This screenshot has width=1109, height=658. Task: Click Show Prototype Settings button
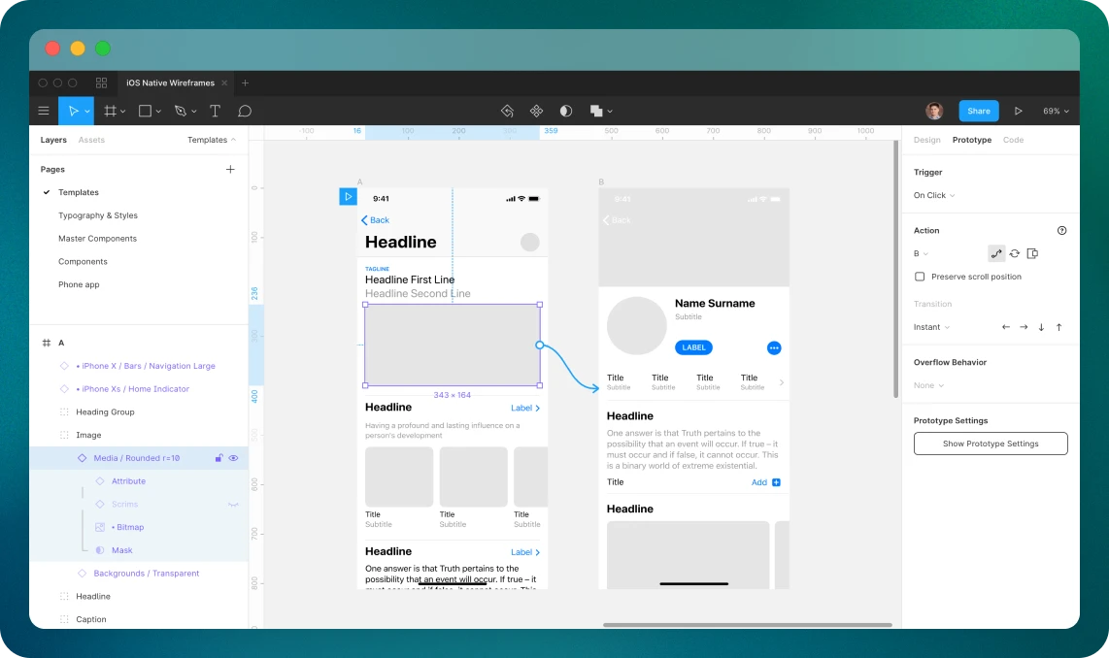pos(991,444)
